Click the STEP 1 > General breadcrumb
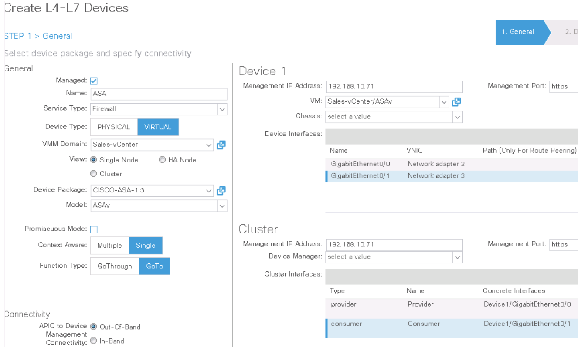Viewport: 585px width, 351px height. point(38,36)
